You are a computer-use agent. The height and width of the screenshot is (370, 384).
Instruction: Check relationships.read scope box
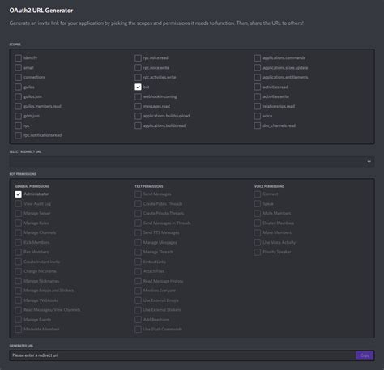coord(258,106)
